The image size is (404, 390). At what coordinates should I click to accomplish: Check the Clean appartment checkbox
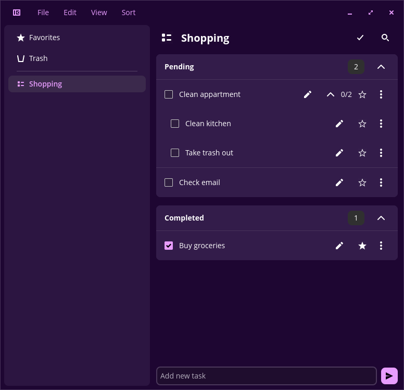point(169,94)
